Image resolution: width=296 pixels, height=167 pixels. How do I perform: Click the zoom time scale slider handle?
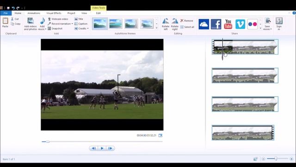tap(276, 159)
